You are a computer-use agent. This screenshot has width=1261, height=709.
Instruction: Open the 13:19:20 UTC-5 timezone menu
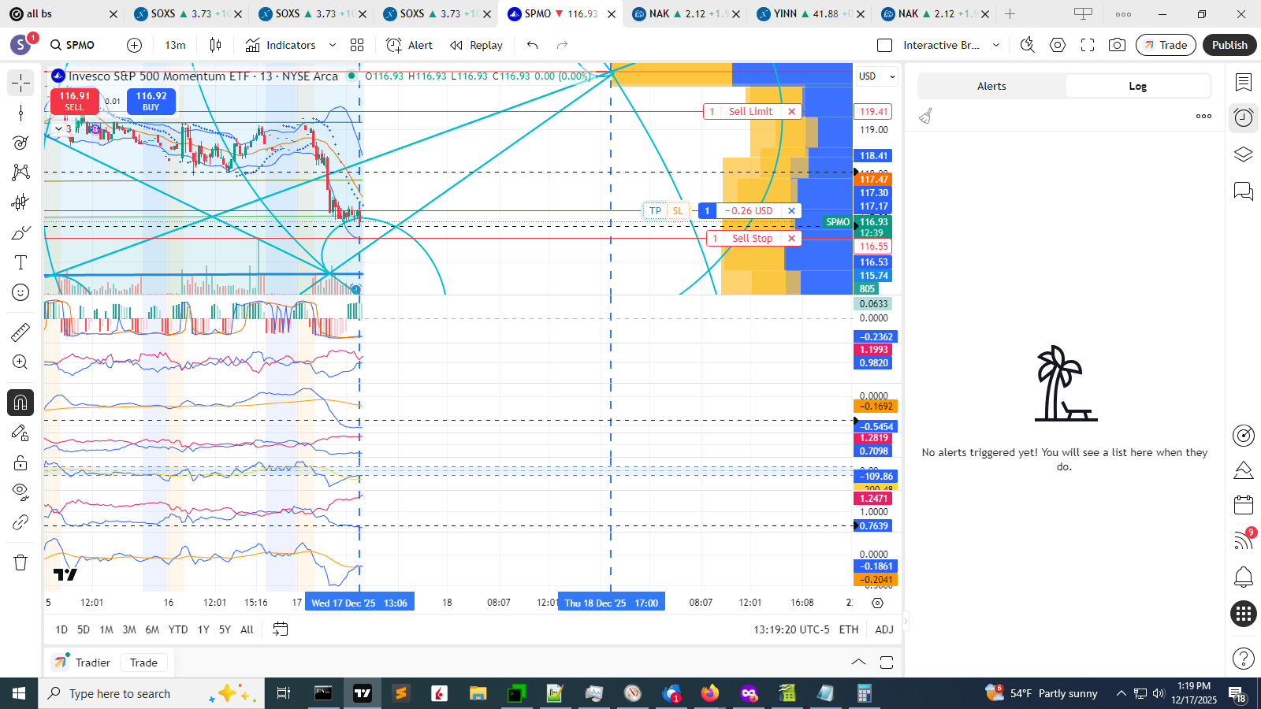791,629
